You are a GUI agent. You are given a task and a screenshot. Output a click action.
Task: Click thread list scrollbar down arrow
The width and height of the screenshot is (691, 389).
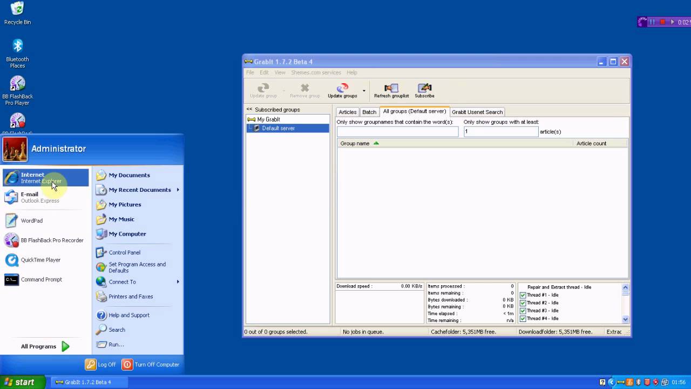coord(625,319)
